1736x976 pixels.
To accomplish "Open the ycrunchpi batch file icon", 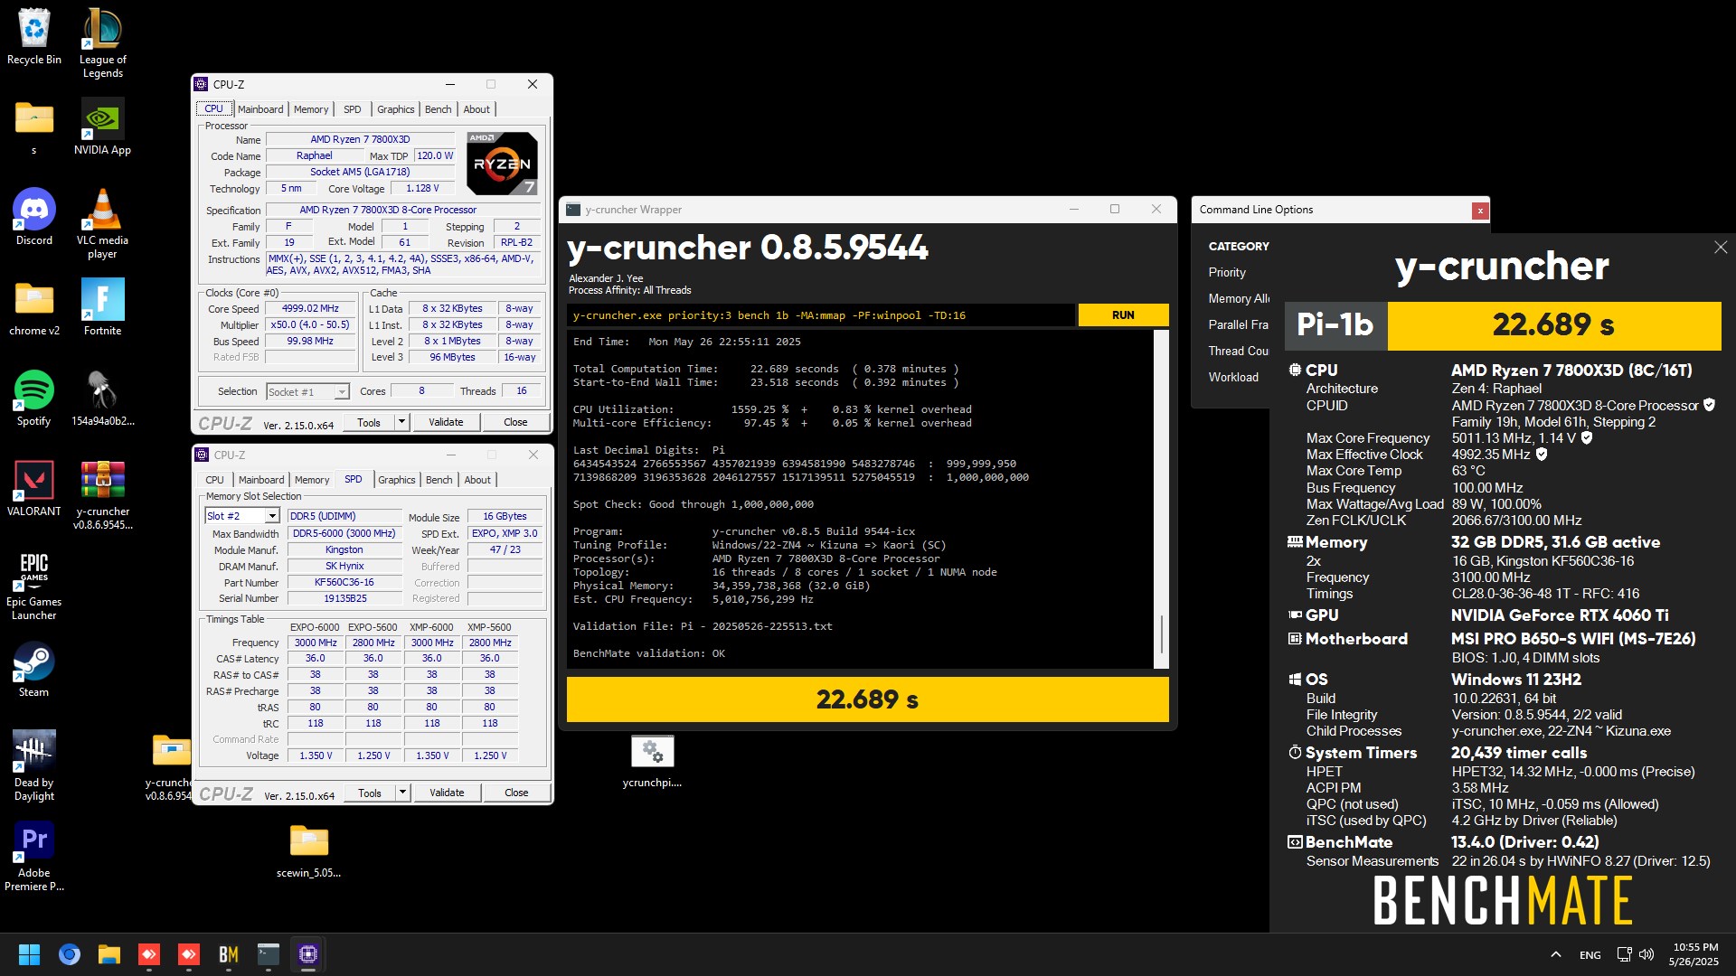I will point(652,762).
